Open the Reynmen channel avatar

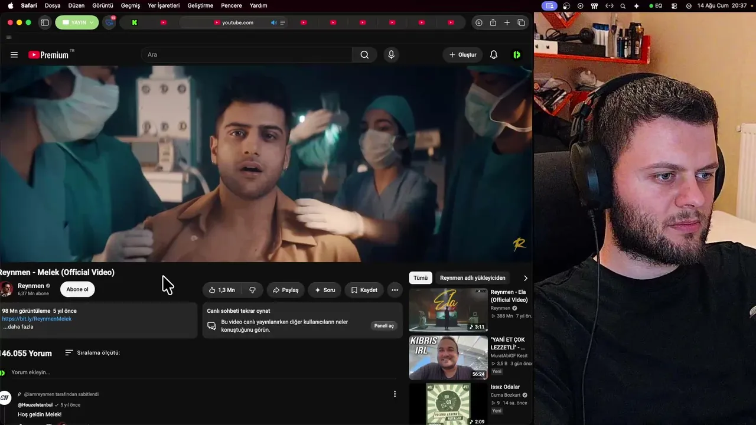tap(7, 289)
